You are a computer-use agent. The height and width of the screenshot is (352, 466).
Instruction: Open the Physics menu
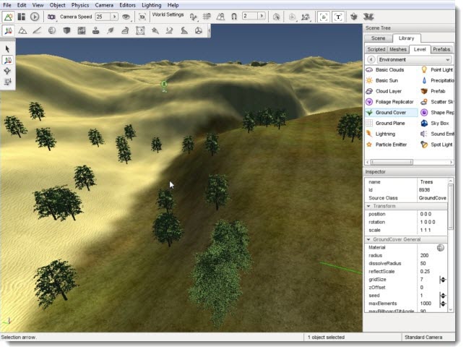pos(79,5)
